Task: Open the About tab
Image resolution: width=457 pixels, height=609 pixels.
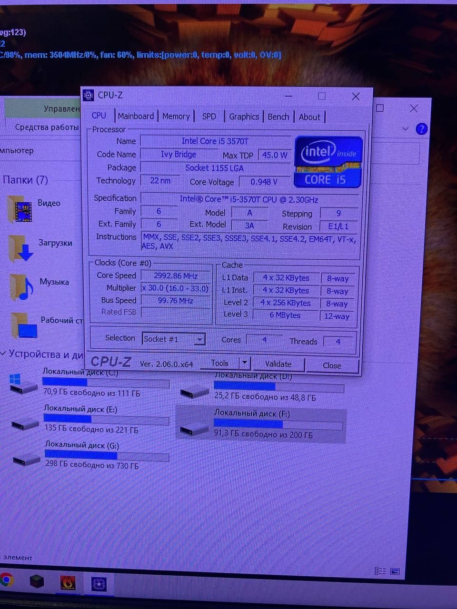Action: pos(309,117)
